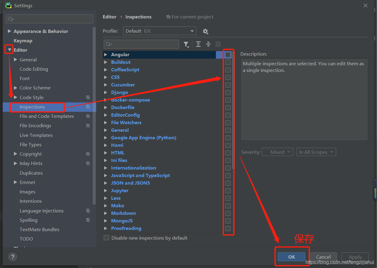Click the project-level copy icon beside Code Style
The image size is (377, 268).
[x=88, y=97]
